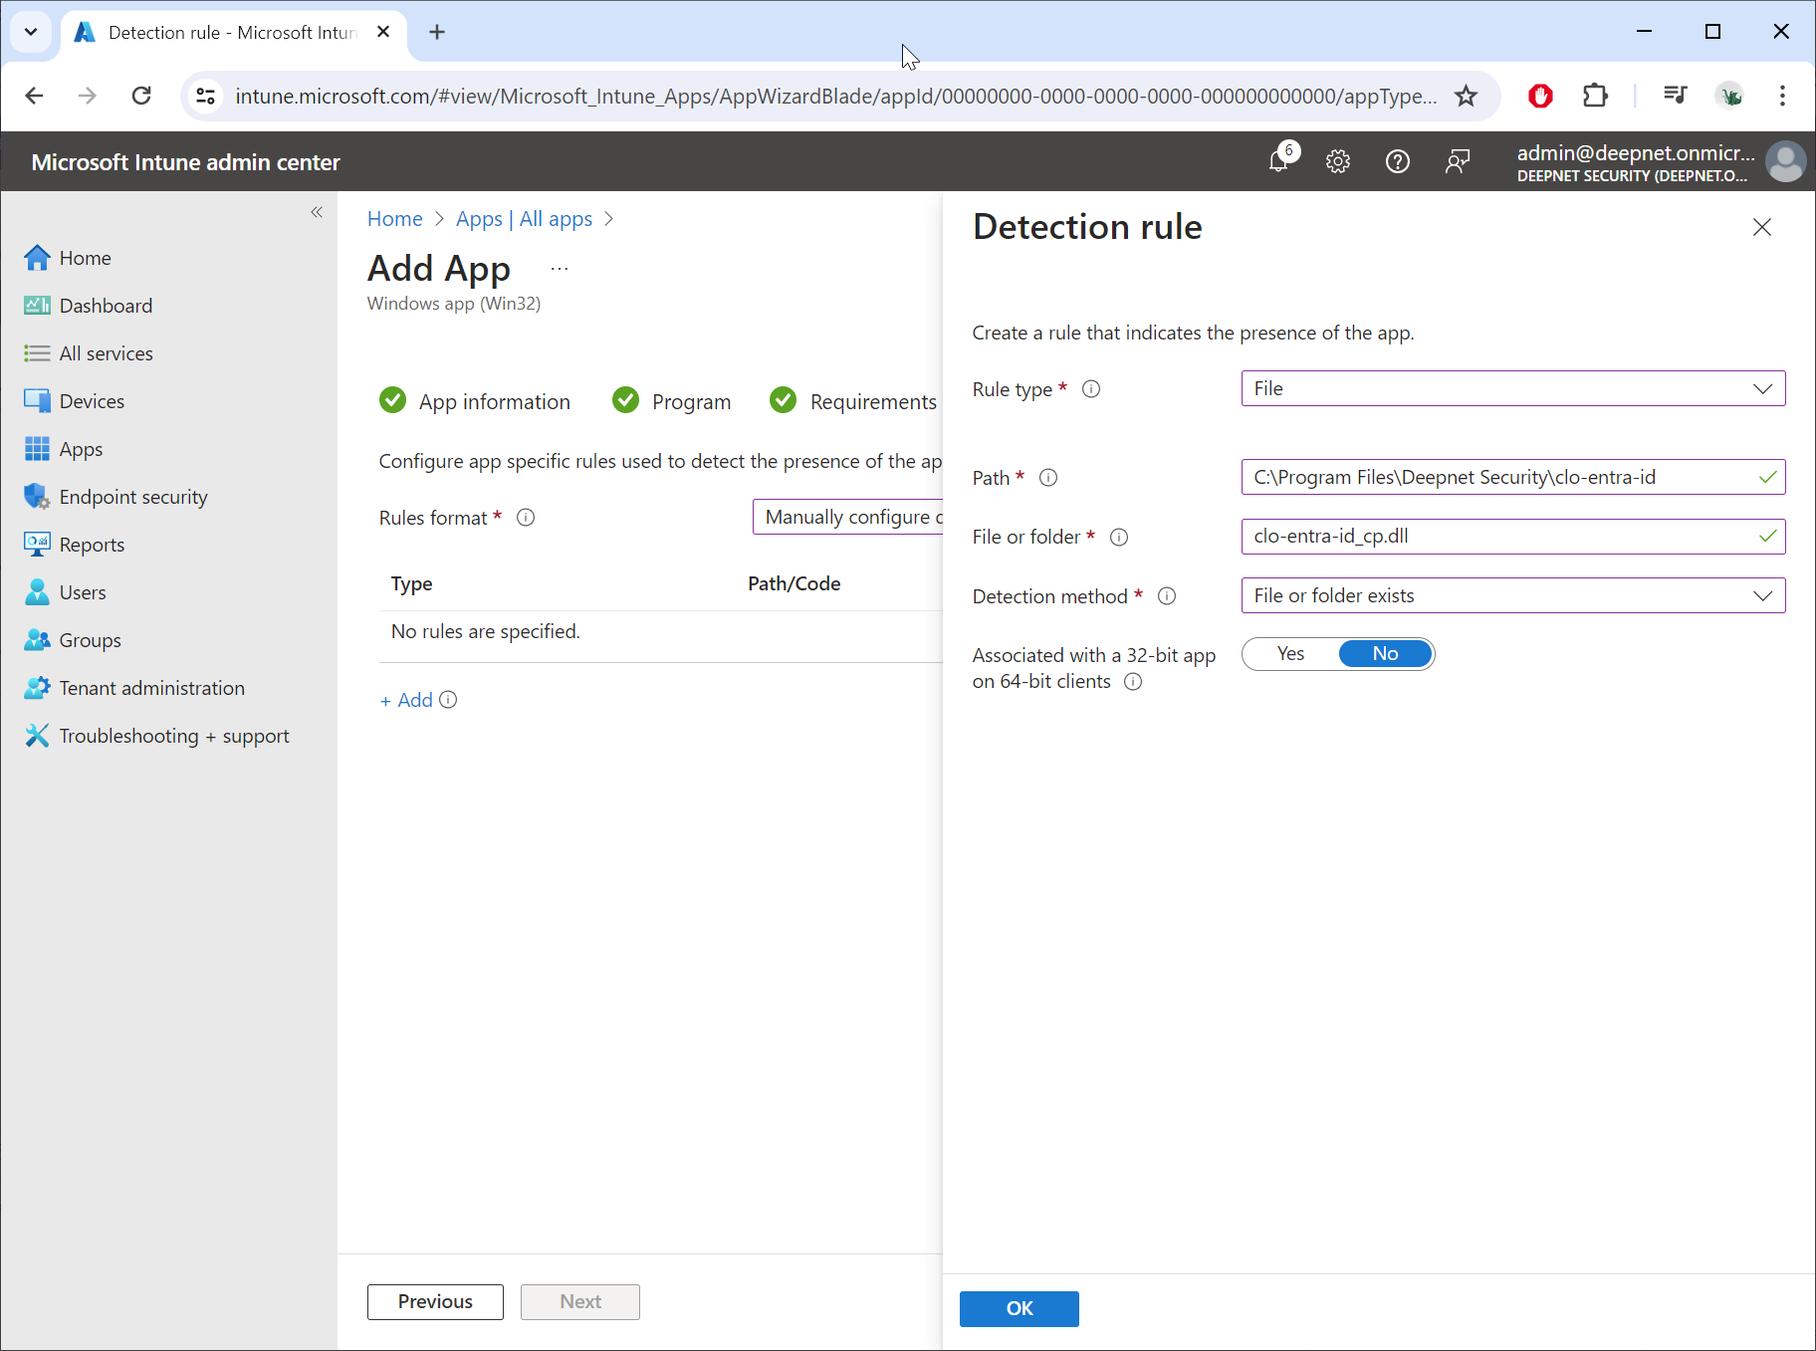Select No for 32-bit app association
1816x1351 pixels.
[1385, 654]
